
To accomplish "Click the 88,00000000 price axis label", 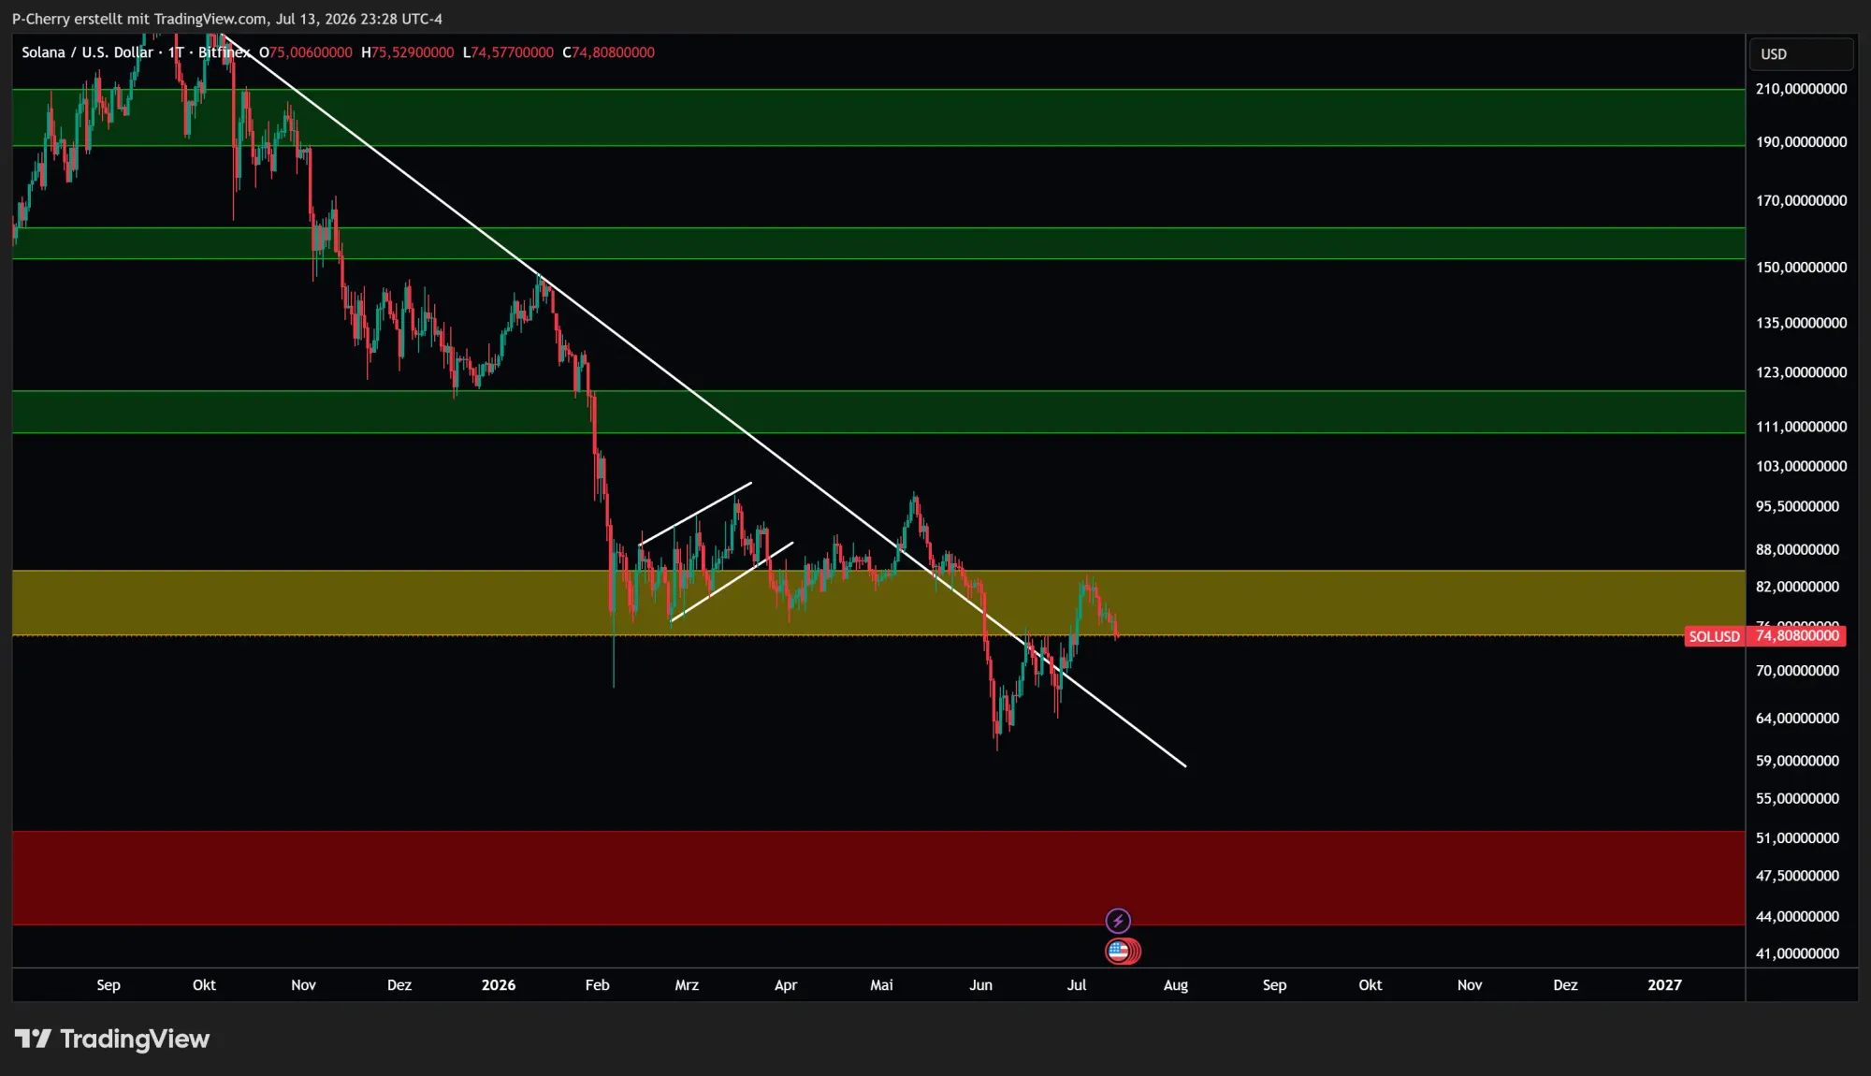I will click(x=1797, y=549).
